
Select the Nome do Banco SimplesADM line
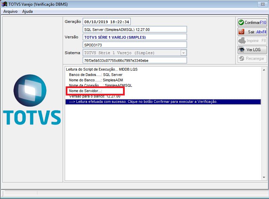click(163, 80)
